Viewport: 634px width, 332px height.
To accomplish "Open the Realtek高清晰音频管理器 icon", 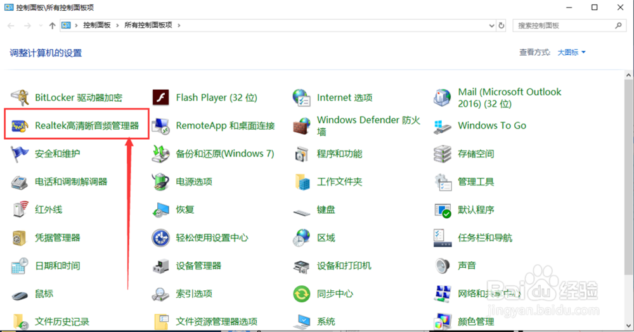I will (x=20, y=126).
